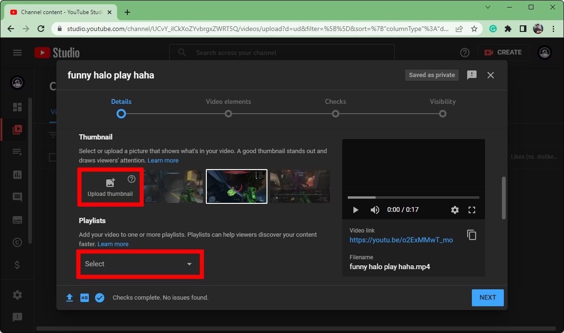564x333 pixels.
Task: Open video player settings gear
Action: coord(454,210)
